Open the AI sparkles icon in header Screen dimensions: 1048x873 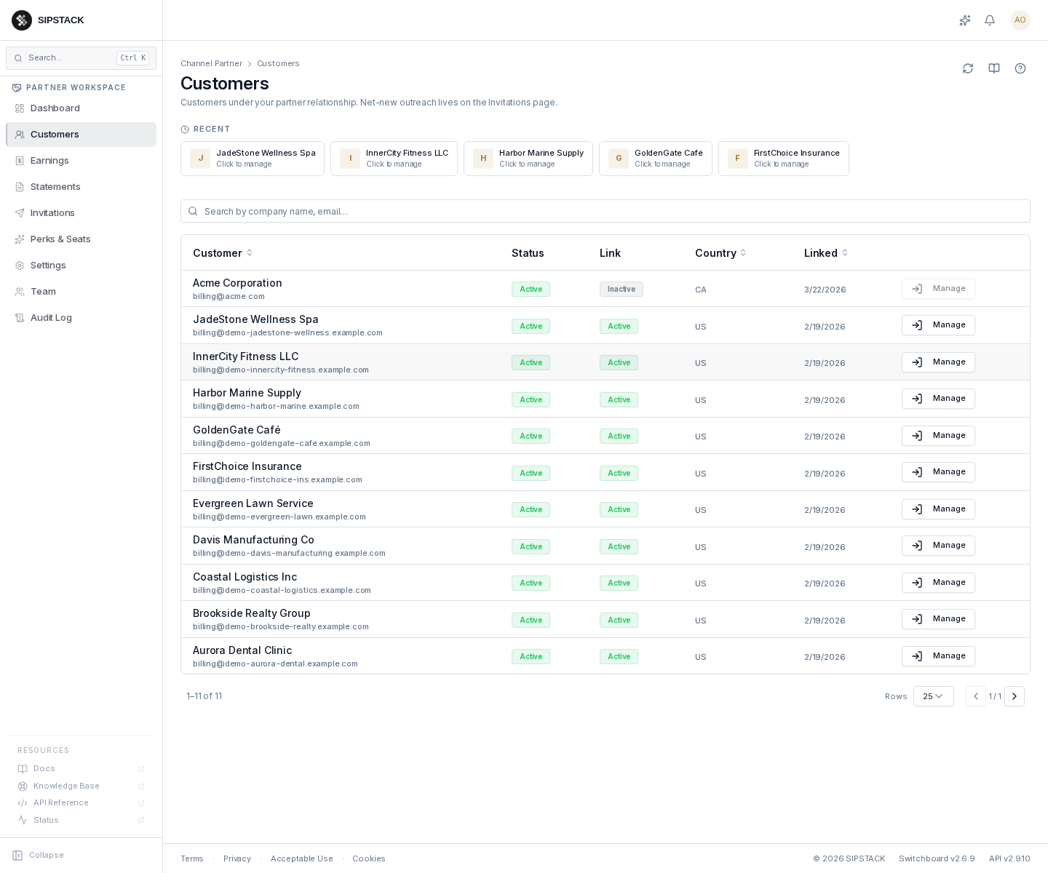965,20
